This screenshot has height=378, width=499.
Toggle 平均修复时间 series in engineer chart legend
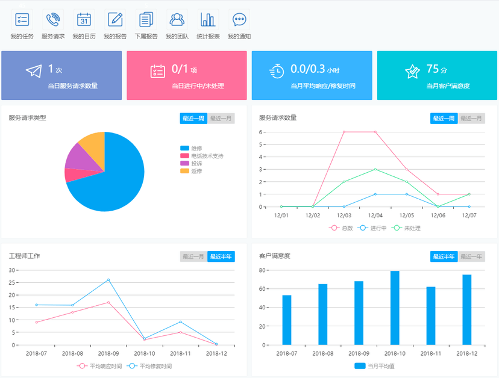click(x=149, y=366)
